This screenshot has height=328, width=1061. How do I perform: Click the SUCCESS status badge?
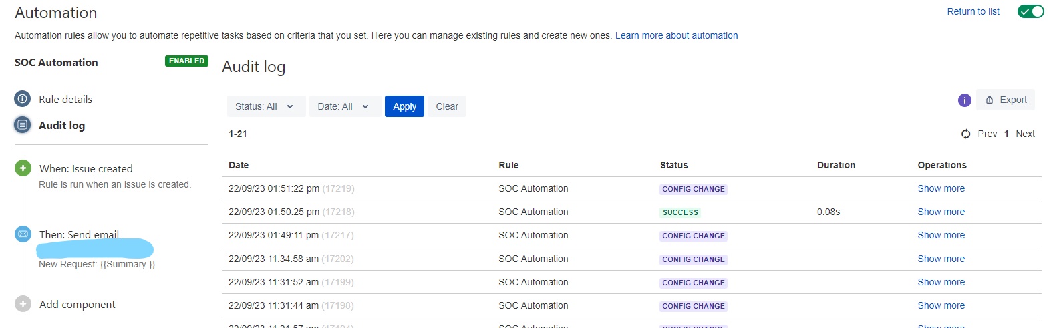[680, 212]
